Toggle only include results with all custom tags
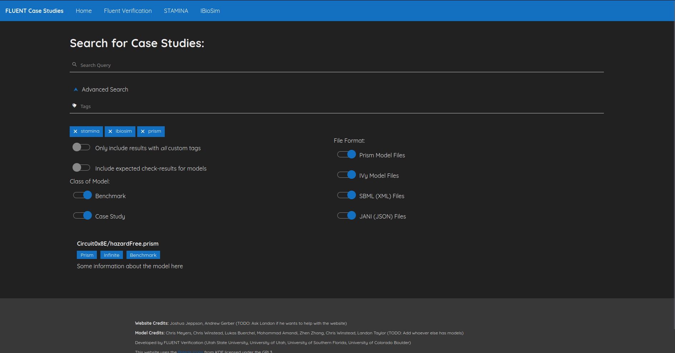This screenshot has height=353, width=675. (81, 147)
